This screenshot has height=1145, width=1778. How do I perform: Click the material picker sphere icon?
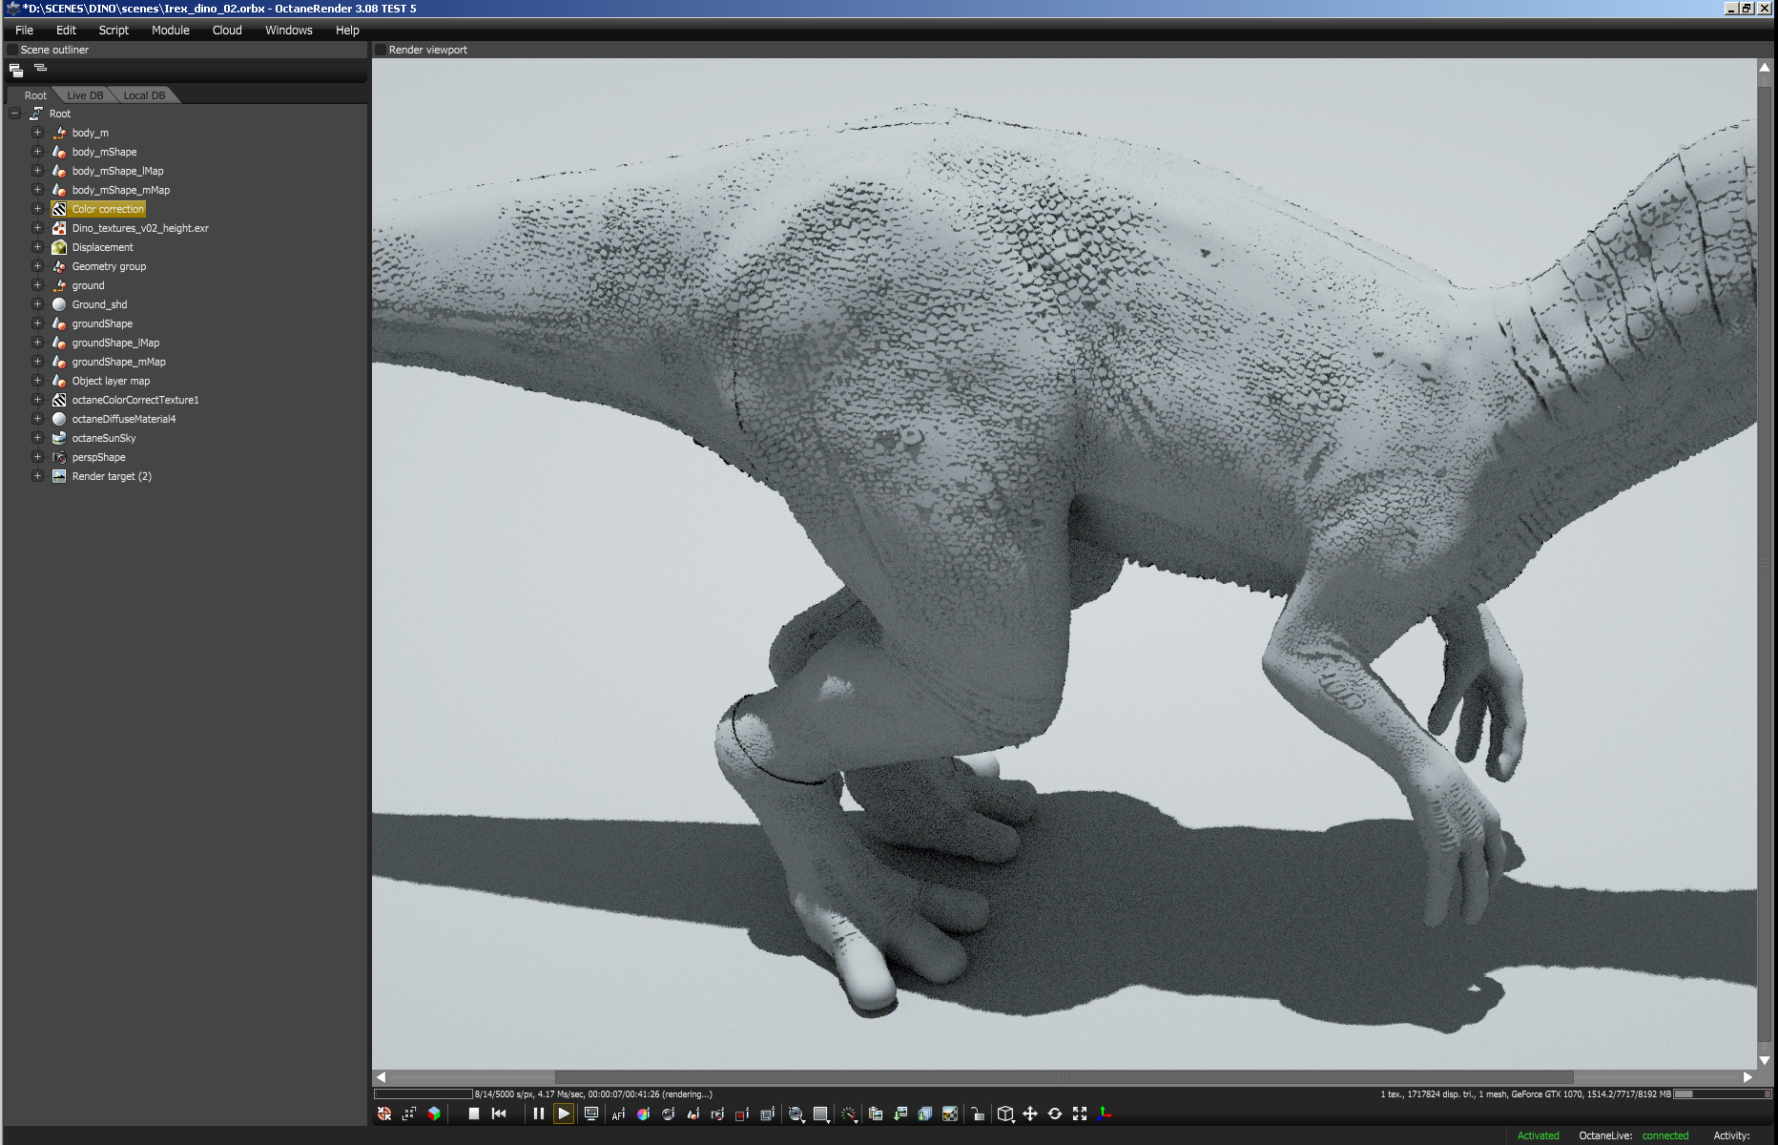(668, 1114)
